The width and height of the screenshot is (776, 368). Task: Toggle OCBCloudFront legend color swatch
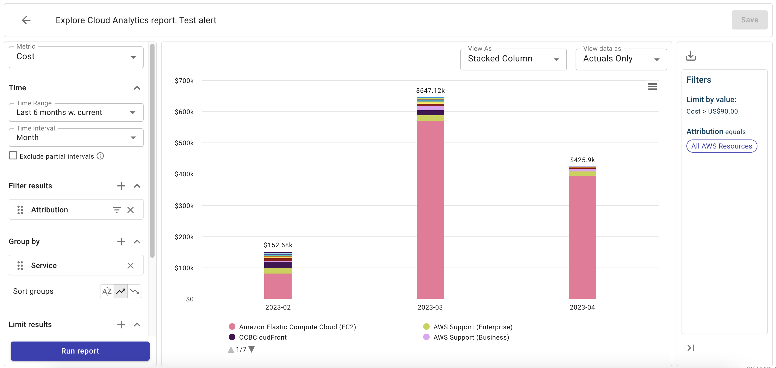coord(232,337)
